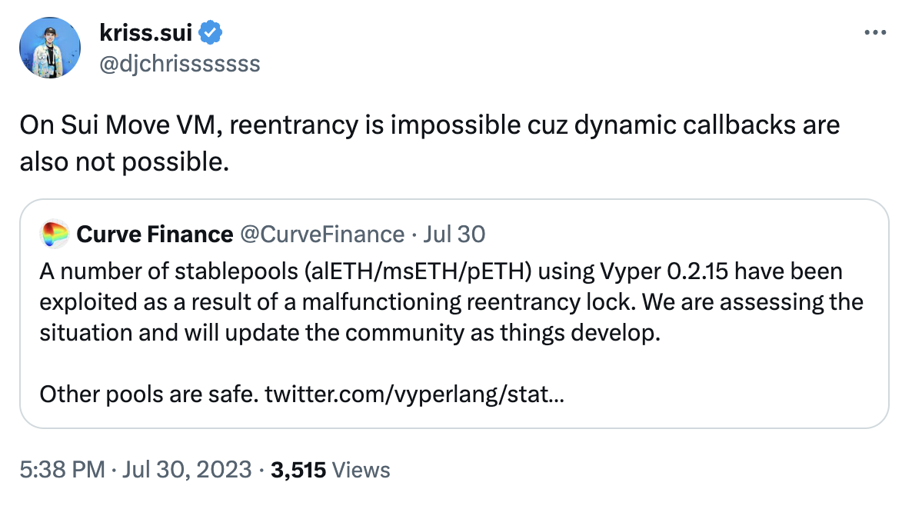Click the 'Other pools are safe.' sentence

point(148,395)
